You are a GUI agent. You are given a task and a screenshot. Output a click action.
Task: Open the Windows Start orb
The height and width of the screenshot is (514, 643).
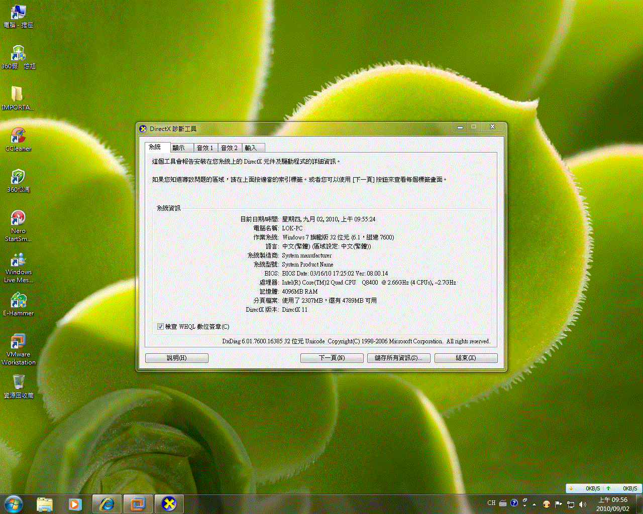[x=14, y=504]
